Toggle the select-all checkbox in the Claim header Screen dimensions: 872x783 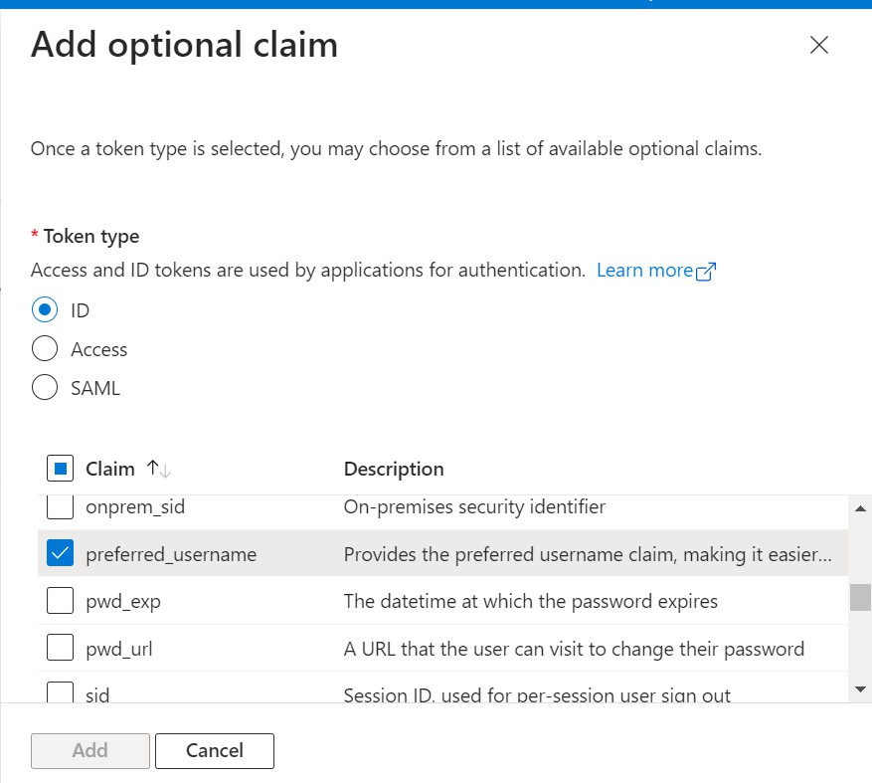[59, 468]
